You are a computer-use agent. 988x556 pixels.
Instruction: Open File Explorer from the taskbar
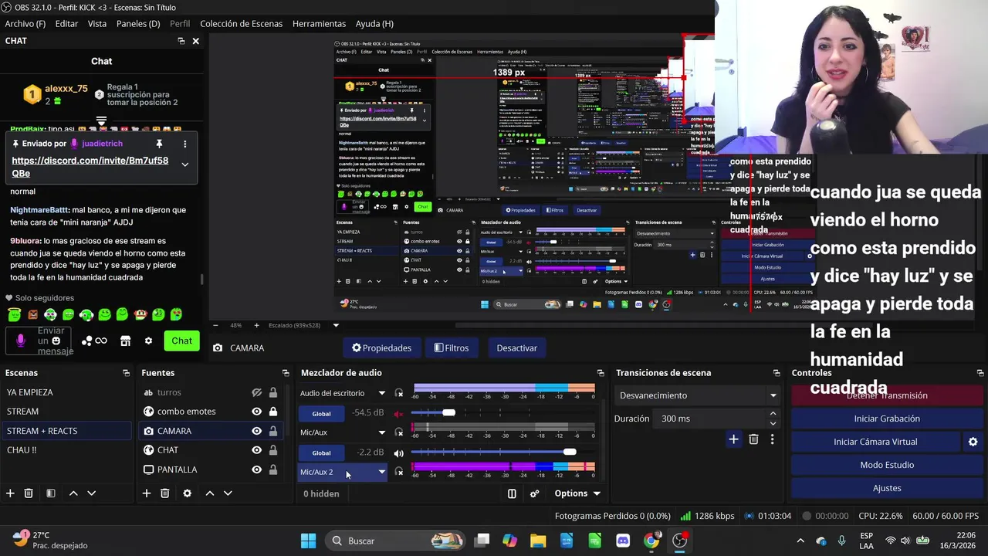[537, 541]
